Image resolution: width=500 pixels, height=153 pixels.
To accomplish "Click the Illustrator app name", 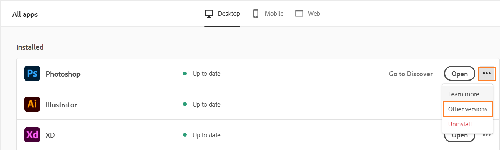I will click(x=61, y=105).
